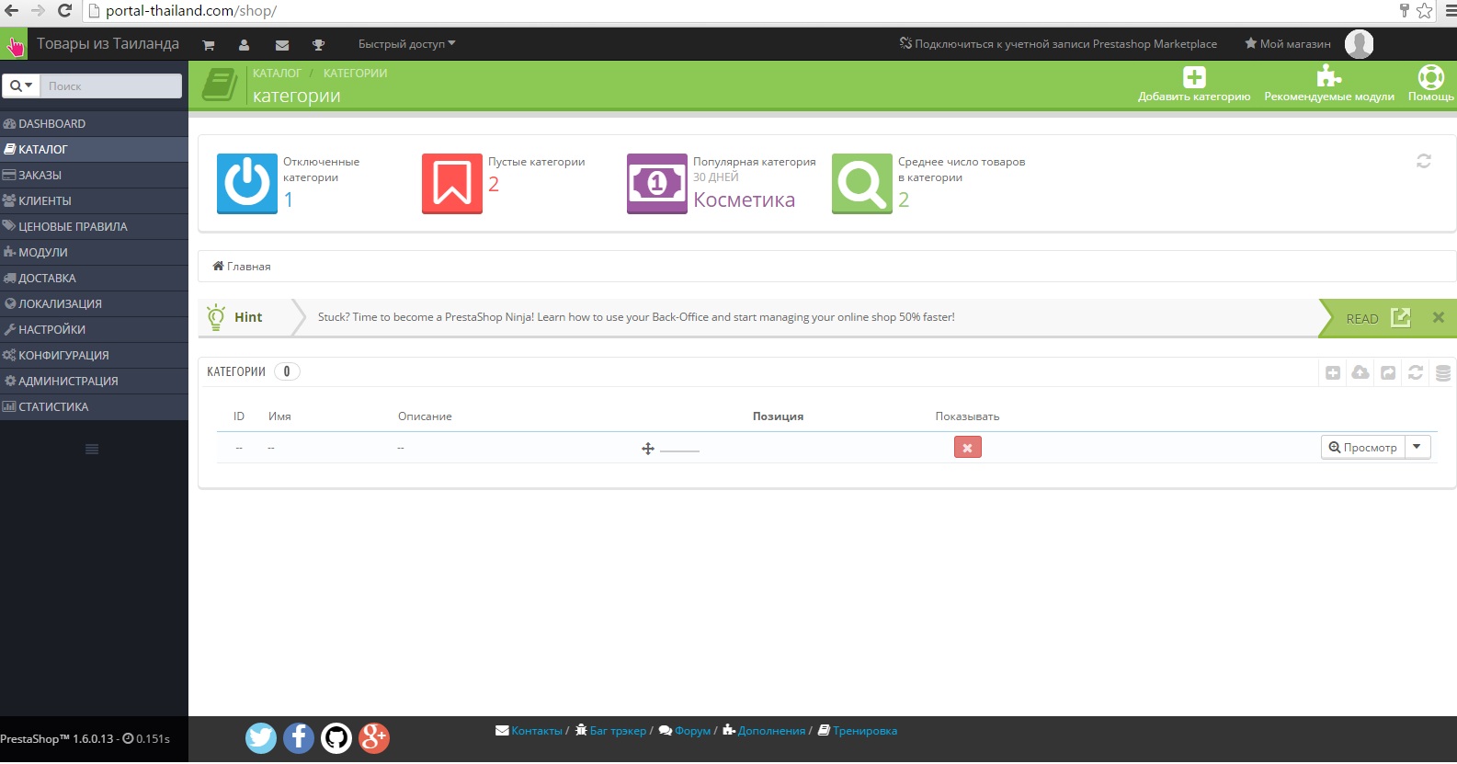
Task: Expand the Быстрый доступ dropdown
Action: coord(406,44)
